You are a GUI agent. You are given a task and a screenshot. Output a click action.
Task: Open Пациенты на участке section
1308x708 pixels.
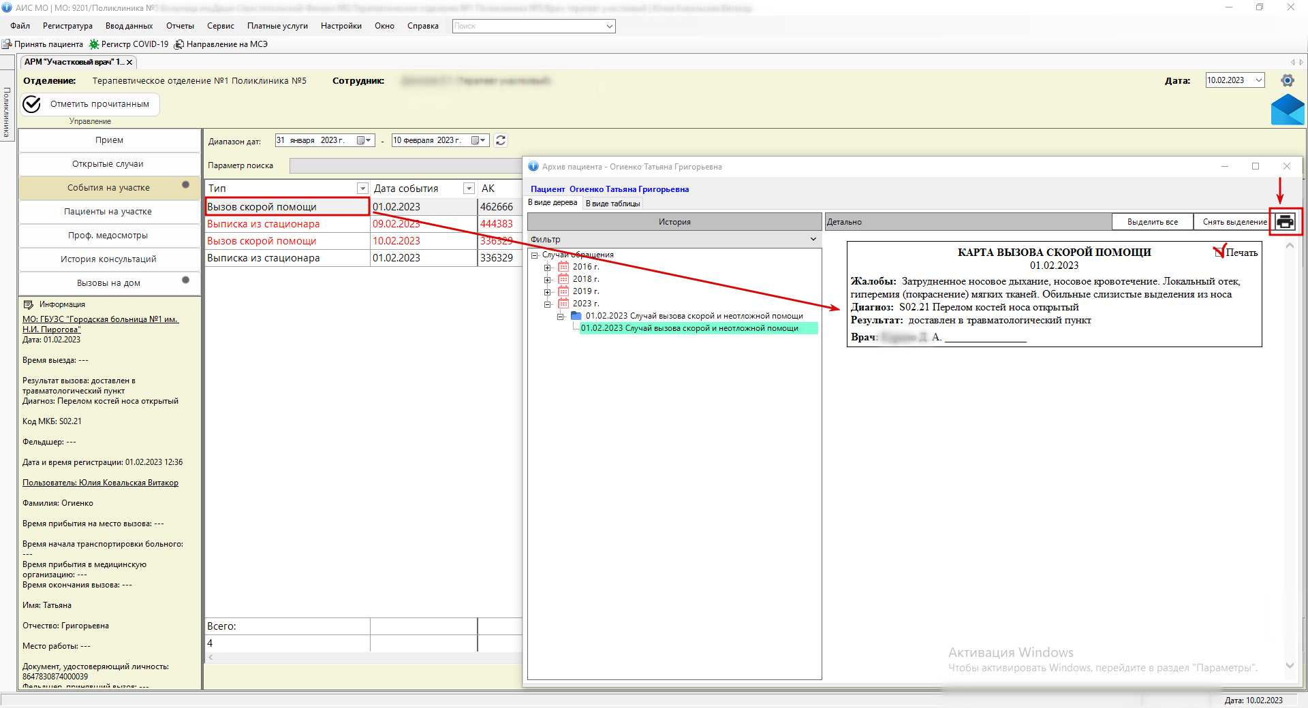point(109,212)
